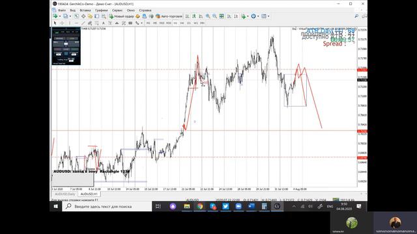Select the Fibonacci retracement tool
This screenshot has width=417, height=234.
click(96, 23)
